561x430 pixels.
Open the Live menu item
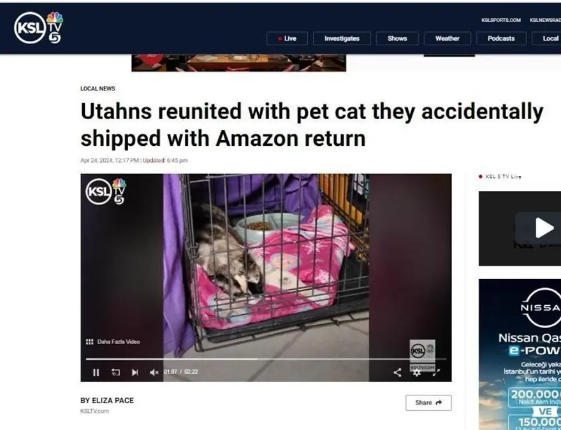click(287, 39)
